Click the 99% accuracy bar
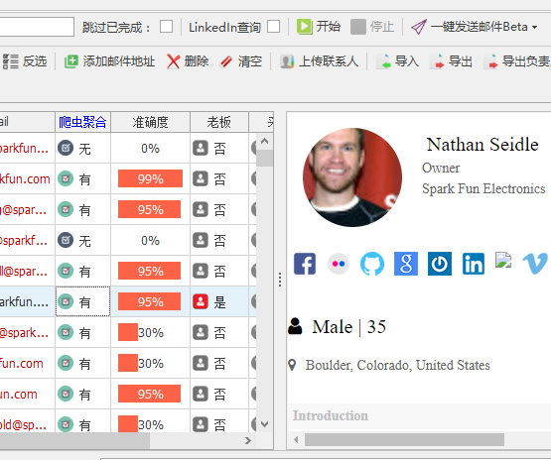The height and width of the screenshot is (460, 551). click(x=150, y=178)
